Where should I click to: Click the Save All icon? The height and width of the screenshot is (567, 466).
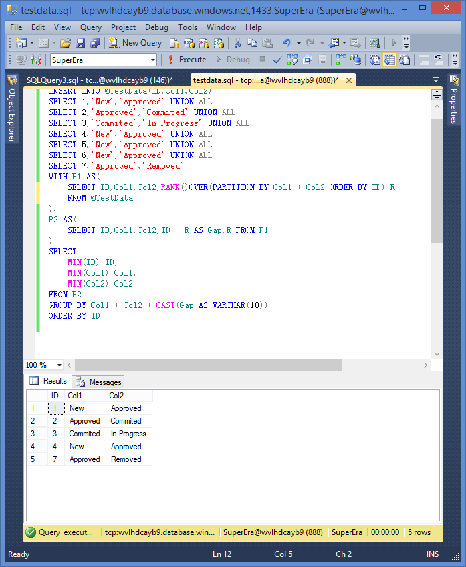pyautogui.click(x=94, y=43)
